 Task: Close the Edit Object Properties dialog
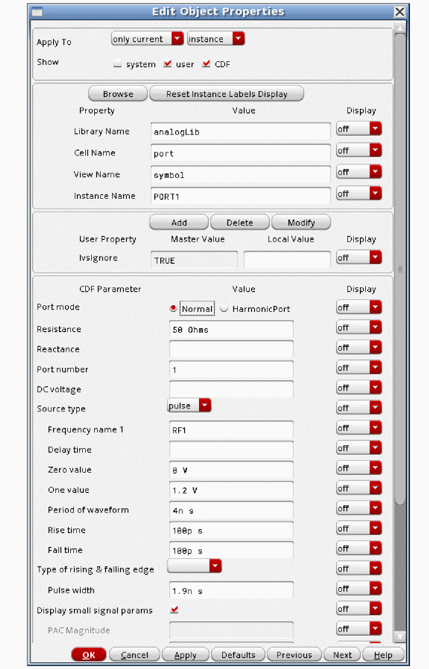click(400, 12)
